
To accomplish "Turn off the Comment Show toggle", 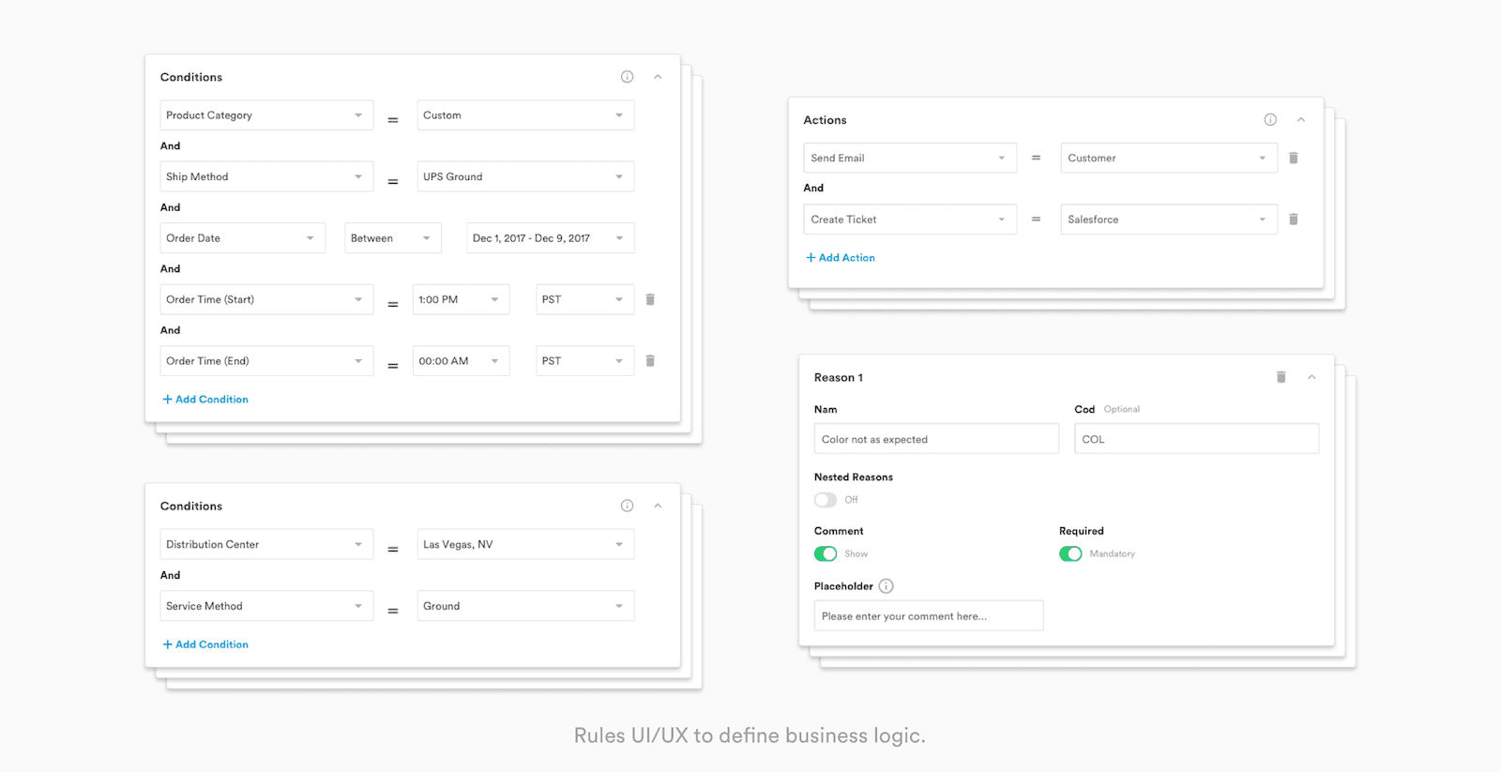I will [x=826, y=554].
